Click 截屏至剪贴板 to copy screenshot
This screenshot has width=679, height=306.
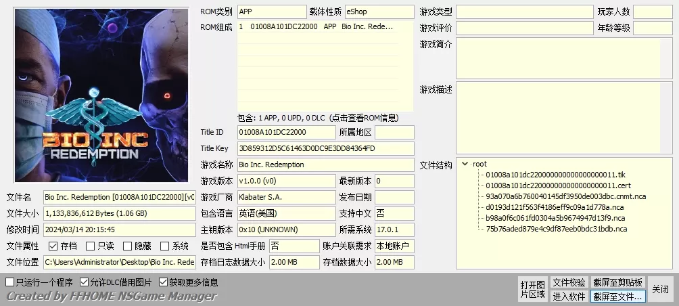618,282
